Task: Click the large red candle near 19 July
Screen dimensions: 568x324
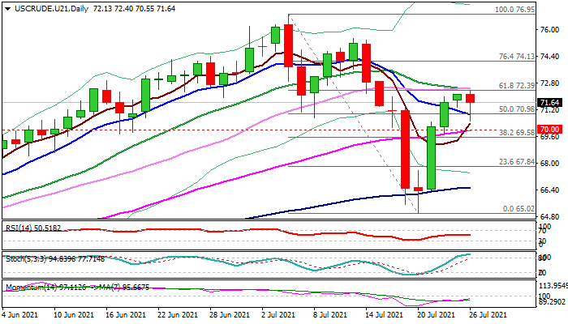Action: pyautogui.click(x=406, y=149)
